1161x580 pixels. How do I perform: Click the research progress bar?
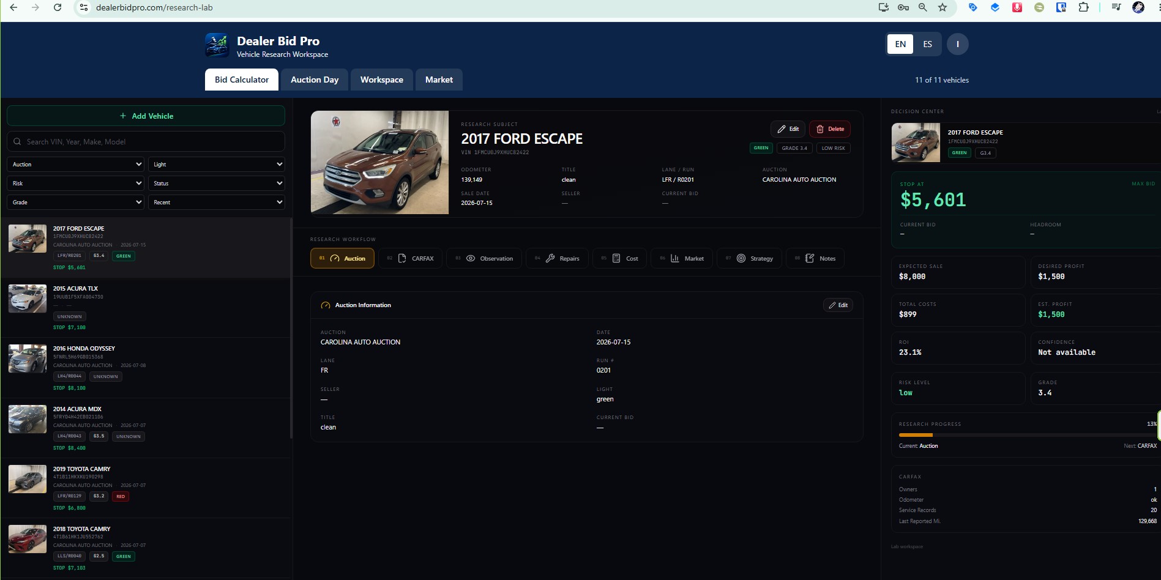pos(1028,435)
